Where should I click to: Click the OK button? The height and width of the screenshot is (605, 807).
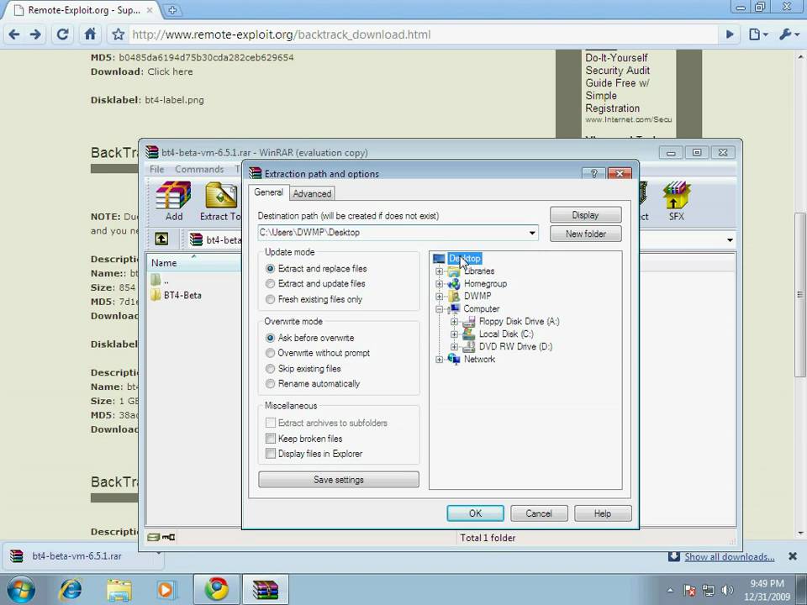coord(475,513)
